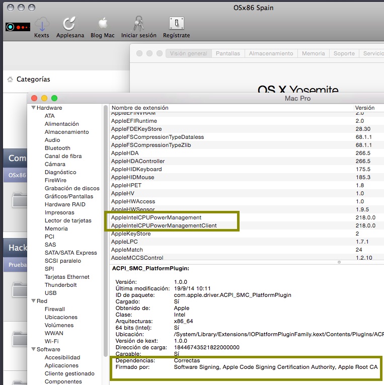Zoom the Mac Pro window with green button
384x385 pixels.
tap(54, 98)
